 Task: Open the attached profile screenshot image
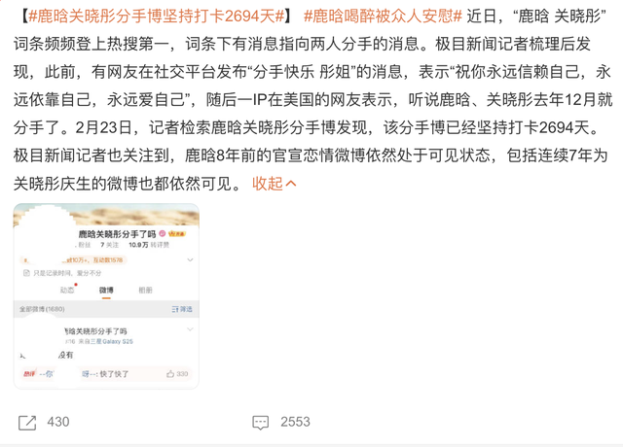[x=106, y=295]
